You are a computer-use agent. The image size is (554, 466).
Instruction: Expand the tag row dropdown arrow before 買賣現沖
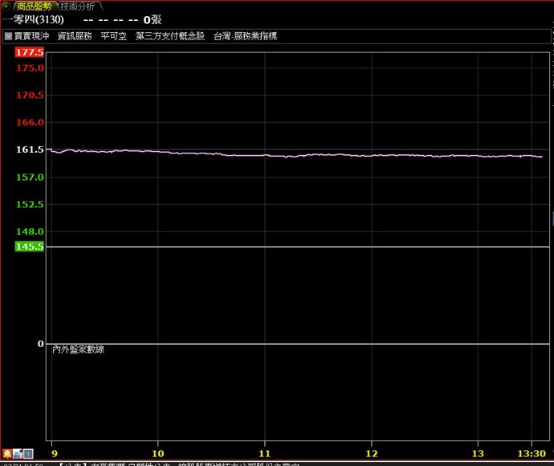coord(8,36)
